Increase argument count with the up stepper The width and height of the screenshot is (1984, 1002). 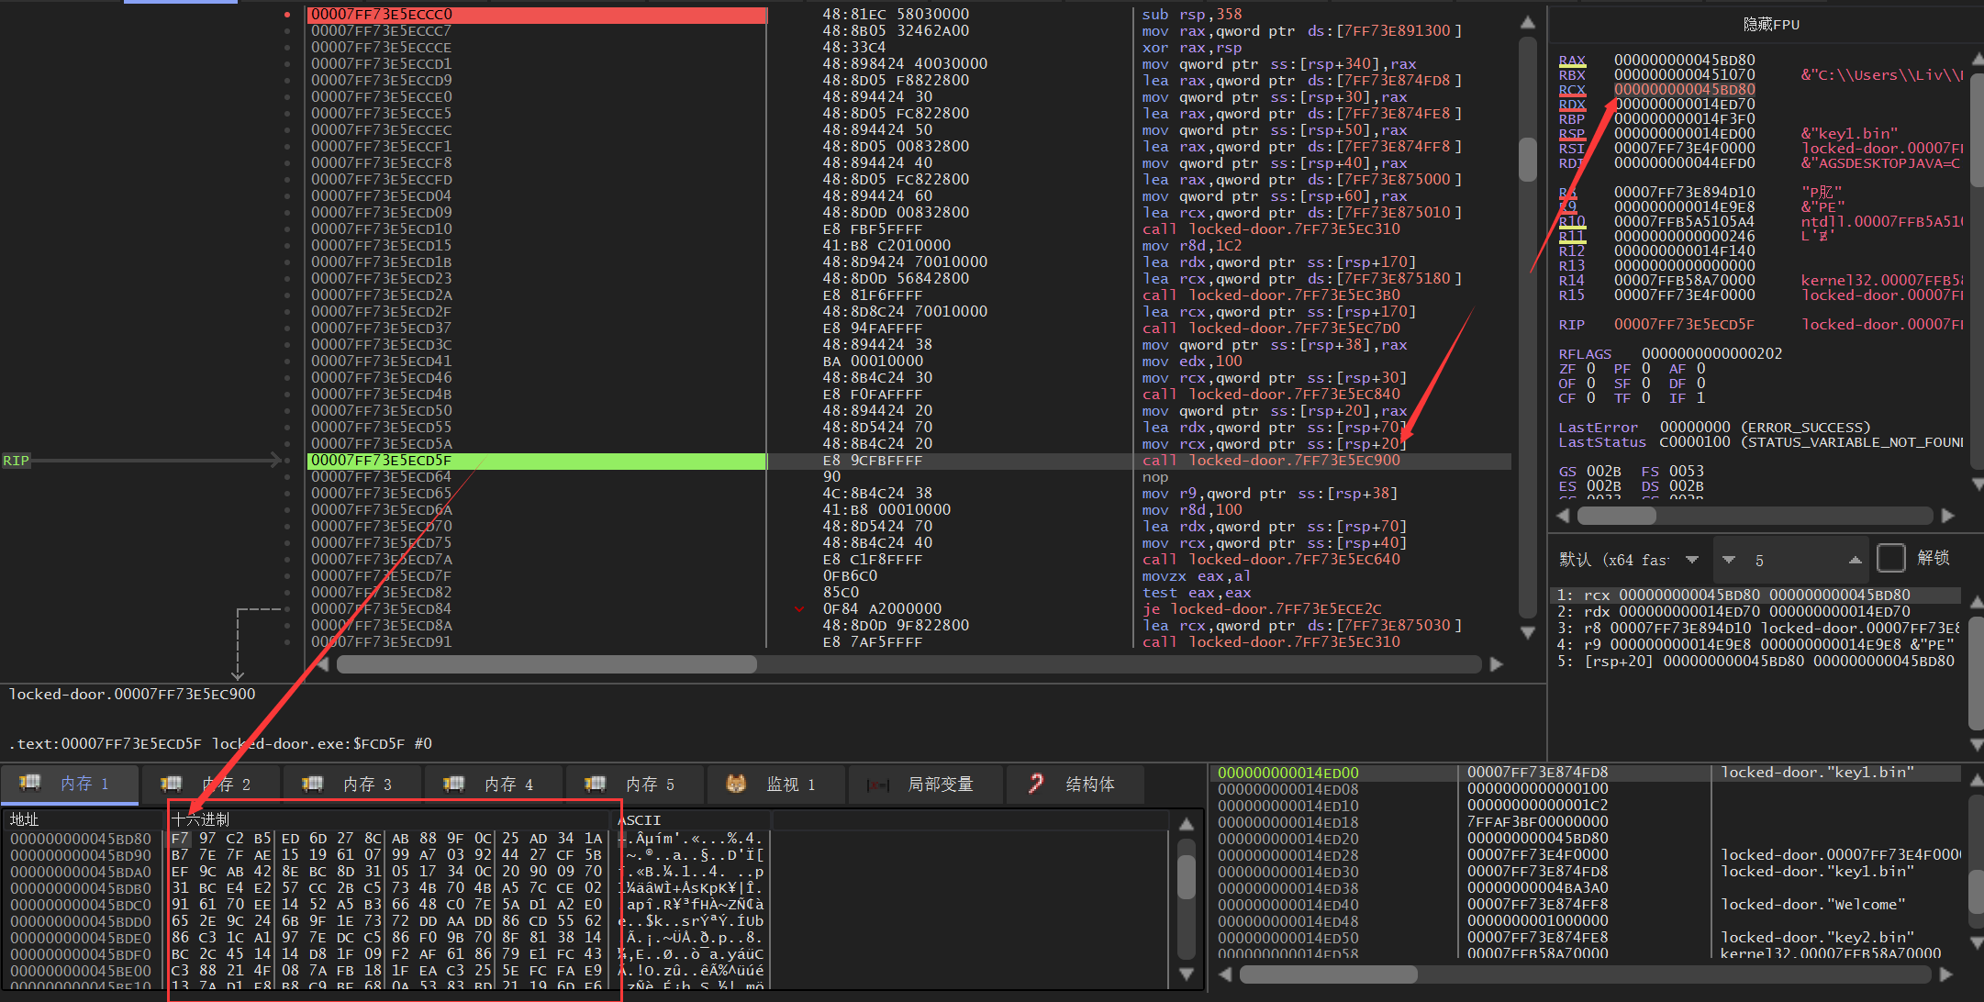[1855, 560]
